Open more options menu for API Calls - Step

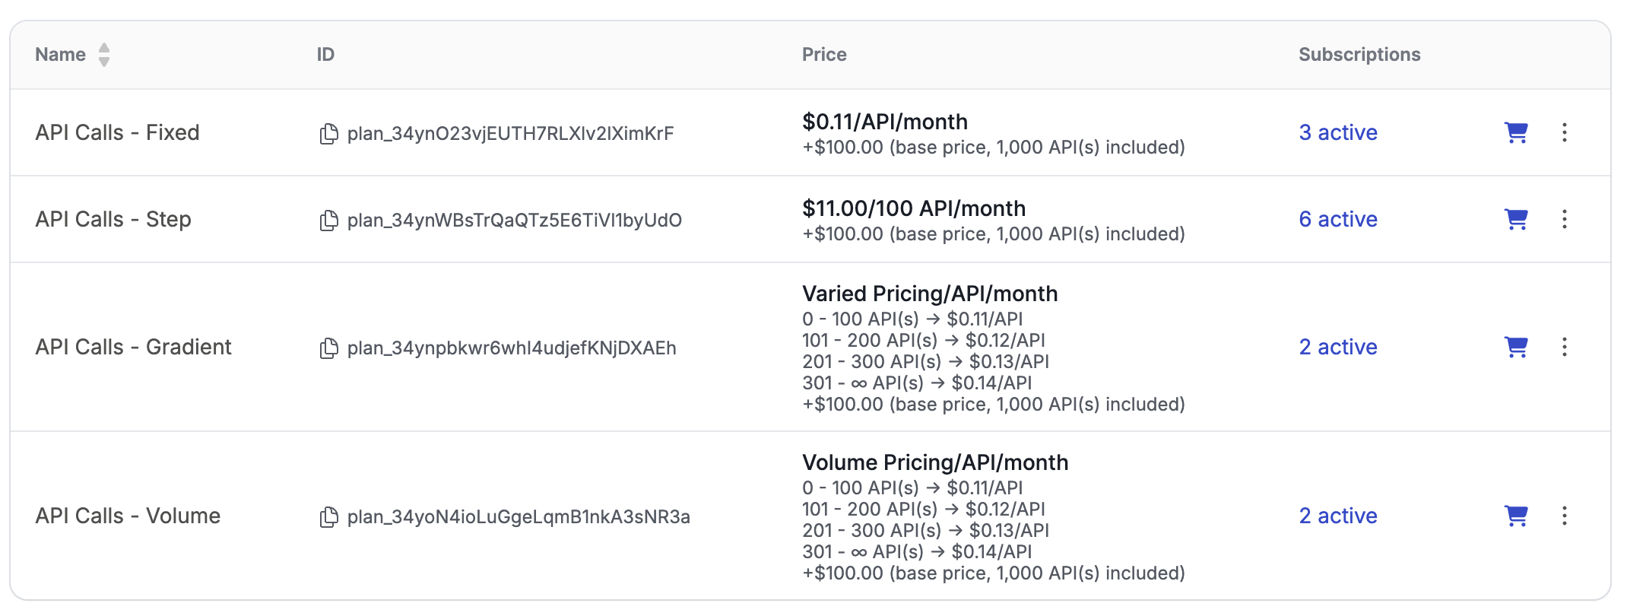(1564, 219)
